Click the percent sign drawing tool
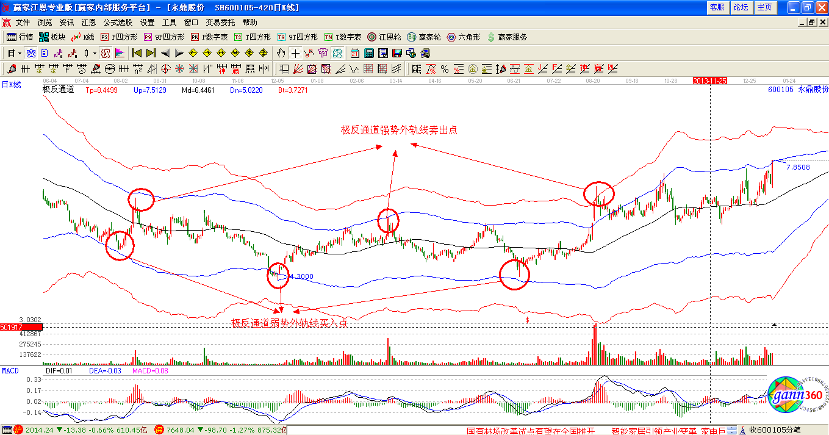829x435 pixels. (445, 69)
